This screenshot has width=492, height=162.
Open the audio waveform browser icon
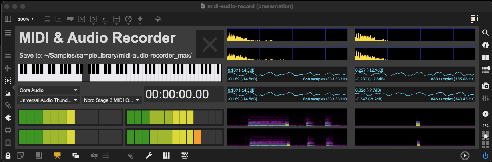pyautogui.click(x=8, y=68)
